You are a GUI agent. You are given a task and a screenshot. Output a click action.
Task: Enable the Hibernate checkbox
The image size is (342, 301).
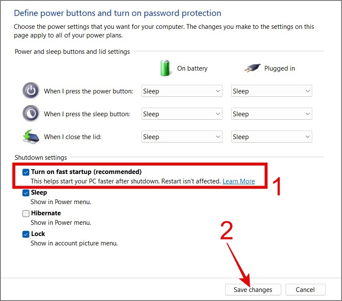(x=26, y=213)
